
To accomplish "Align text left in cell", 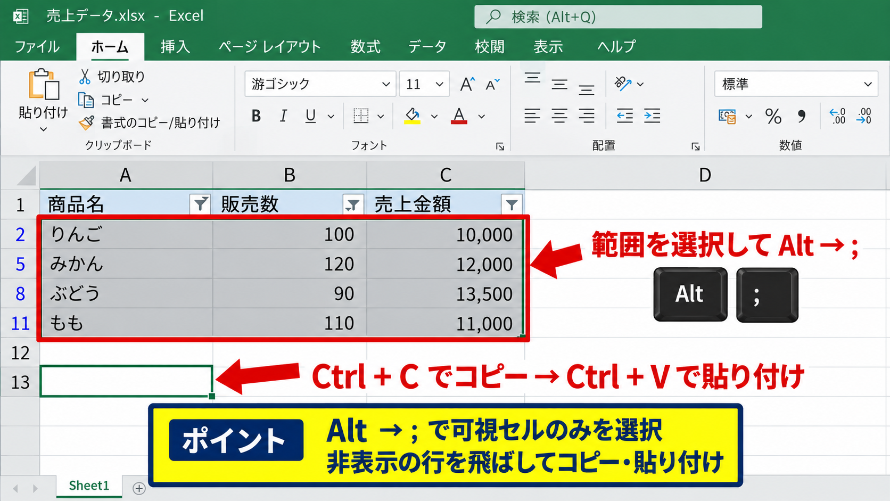I will click(x=532, y=116).
